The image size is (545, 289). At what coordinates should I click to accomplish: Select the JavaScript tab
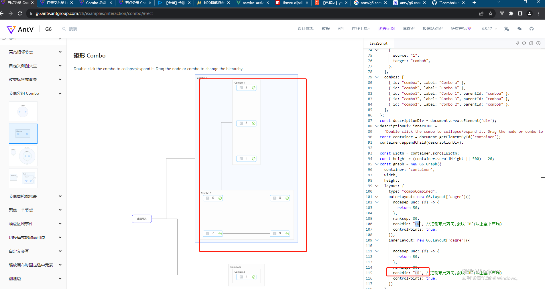tap(379, 43)
